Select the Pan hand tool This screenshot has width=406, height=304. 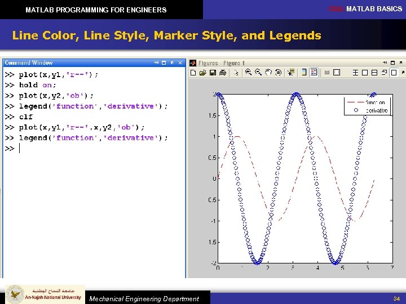click(268, 73)
